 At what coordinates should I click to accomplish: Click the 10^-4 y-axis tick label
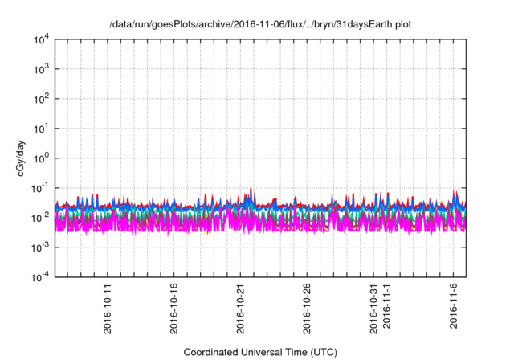pyautogui.click(x=40, y=276)
